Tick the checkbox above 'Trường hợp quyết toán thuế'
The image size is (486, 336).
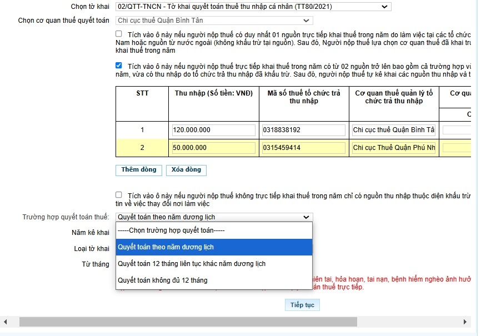[119, 195]
